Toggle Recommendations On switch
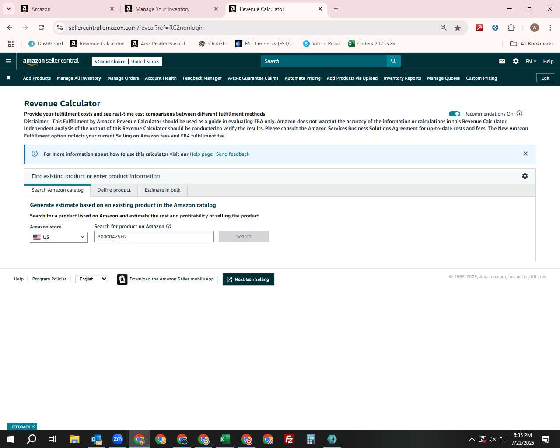Screen dimensions: 560x448 [454, 114]
